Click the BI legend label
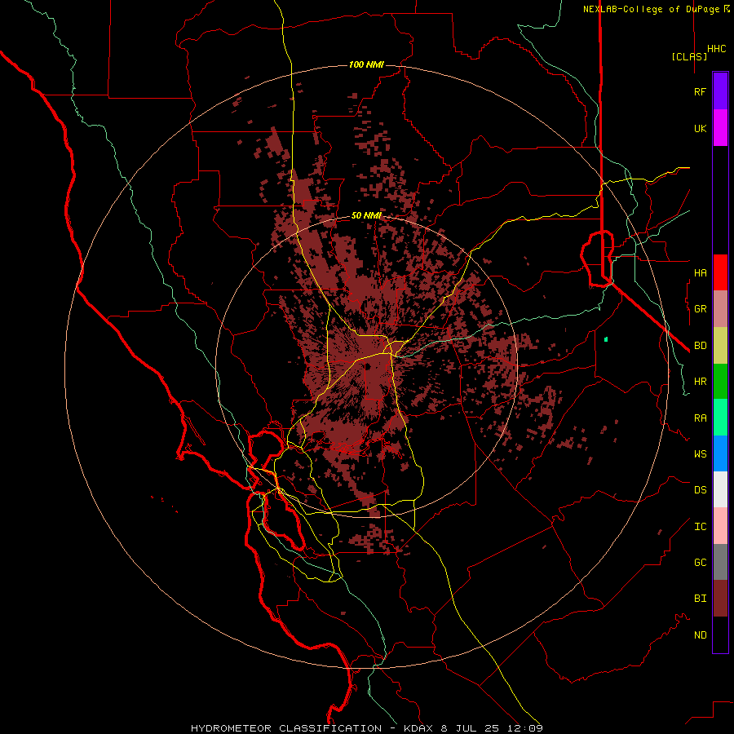 pos(700,599)
